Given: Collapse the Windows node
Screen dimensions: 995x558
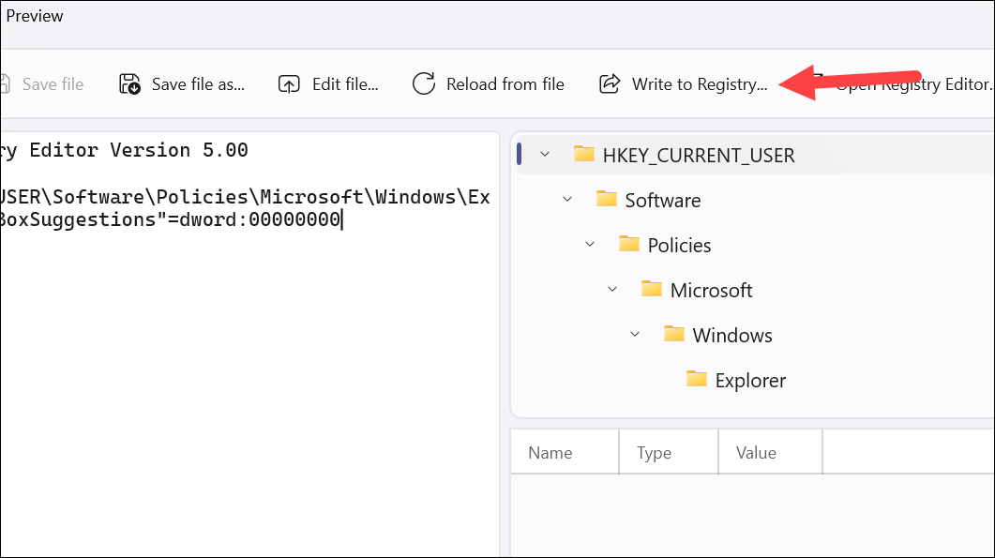Looking at the screenshot, I should [635, 334].
